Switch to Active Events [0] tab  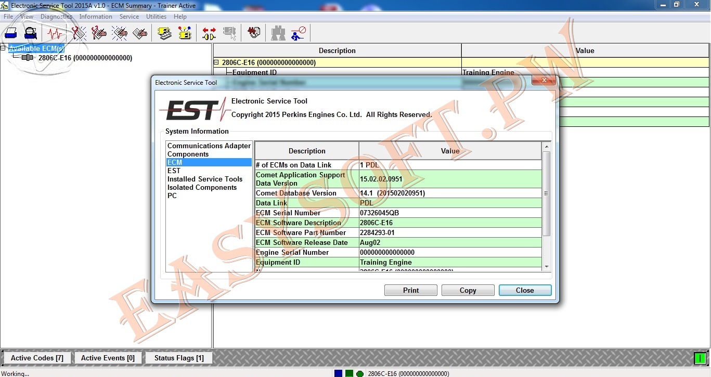tap(108, 358)
